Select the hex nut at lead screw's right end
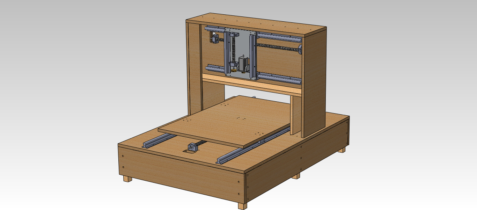 (300, 49)
